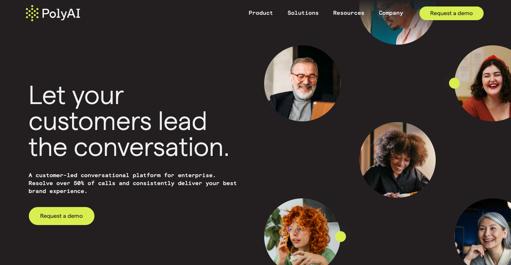Image resolution: width=511 pixels, height=265 pixels.
Task: Click the PolyAI dotted logo icon
Action: pos(32,13)
